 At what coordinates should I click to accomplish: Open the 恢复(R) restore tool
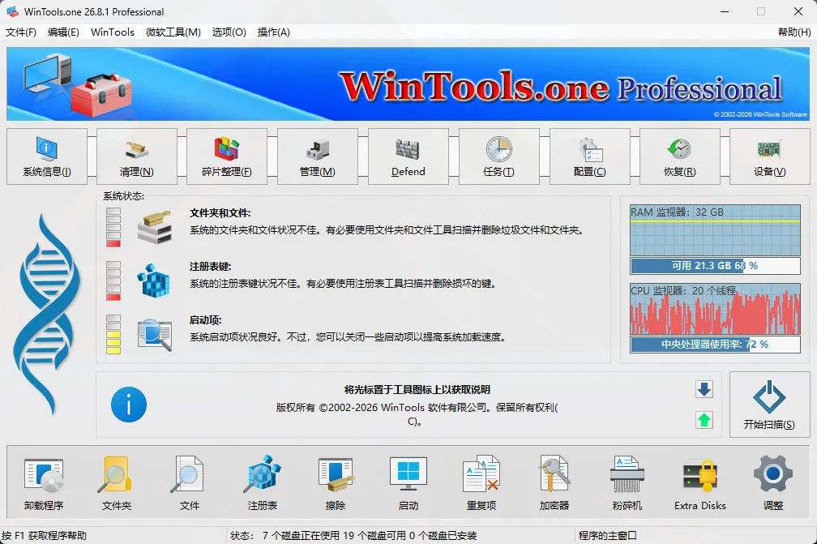click(x=680, y=156)
